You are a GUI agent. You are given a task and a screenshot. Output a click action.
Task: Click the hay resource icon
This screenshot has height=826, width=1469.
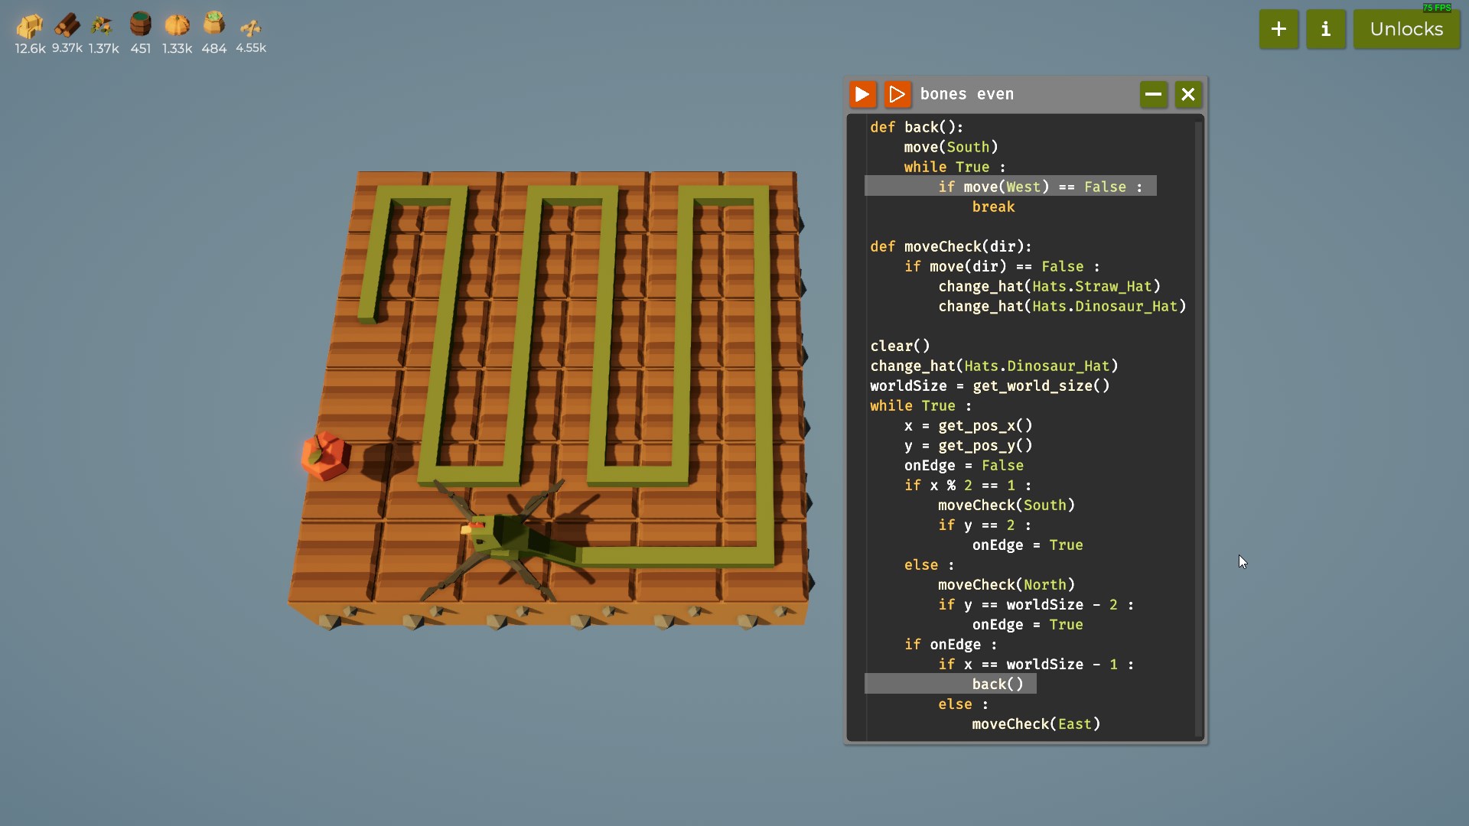30,26
